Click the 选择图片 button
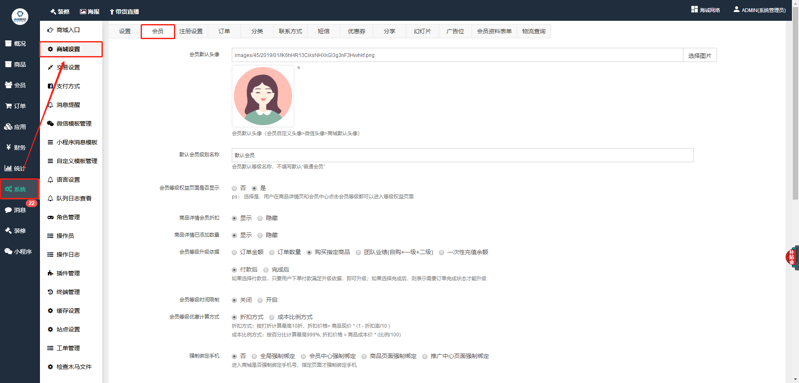The width and height of the screenshot is (799, 383). click(700, 55)
